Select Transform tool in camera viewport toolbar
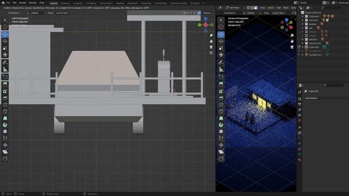This screenshot has height=196, width=349. [x=221, y=54]
